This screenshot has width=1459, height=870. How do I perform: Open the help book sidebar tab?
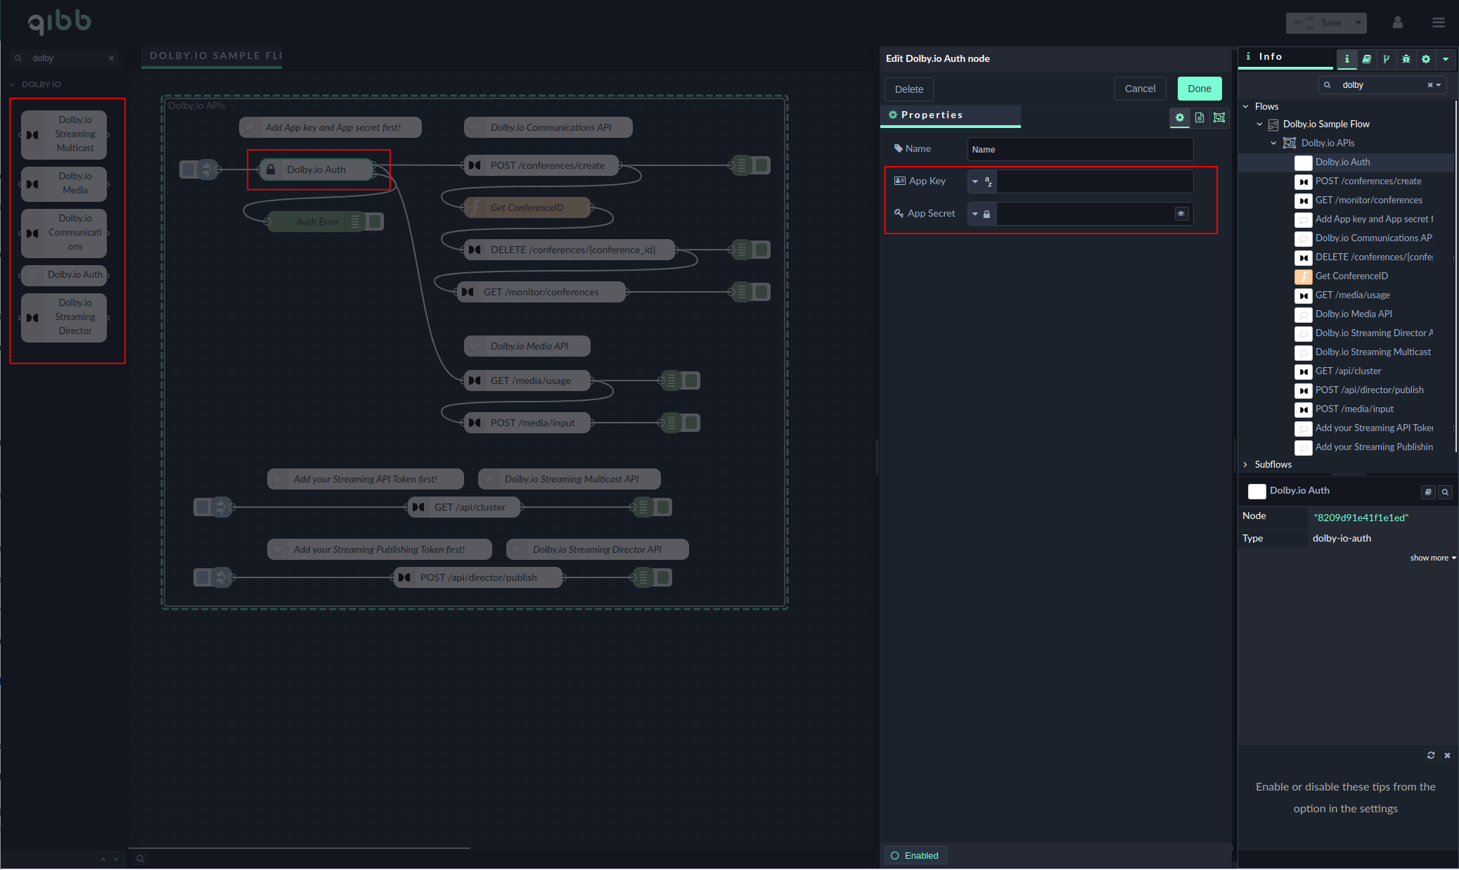(x=1366, y=59)
